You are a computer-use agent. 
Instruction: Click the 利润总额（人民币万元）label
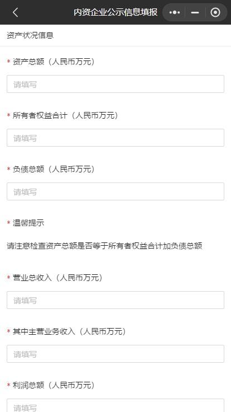point(54,386)
